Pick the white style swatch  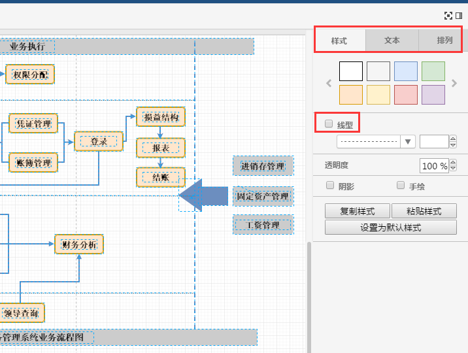(351, 71)
